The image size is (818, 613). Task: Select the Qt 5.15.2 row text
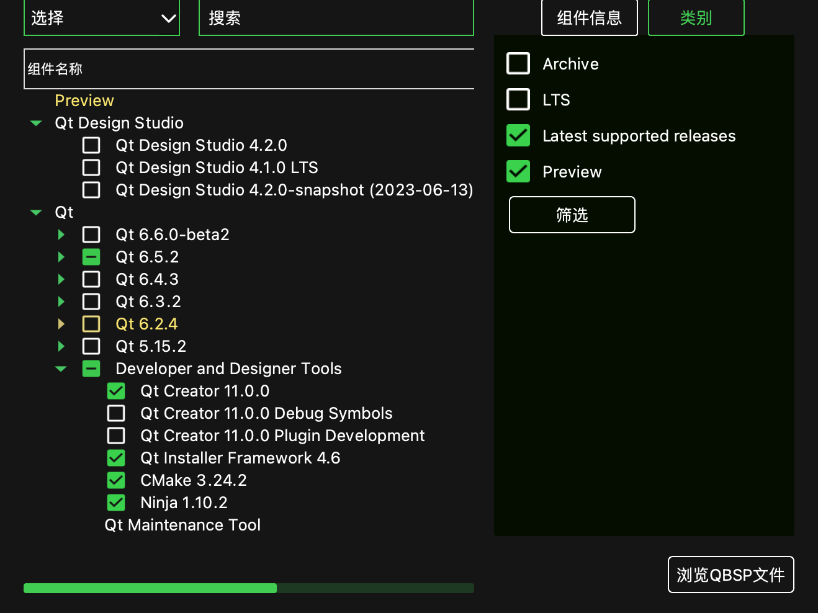pos(151,346)
